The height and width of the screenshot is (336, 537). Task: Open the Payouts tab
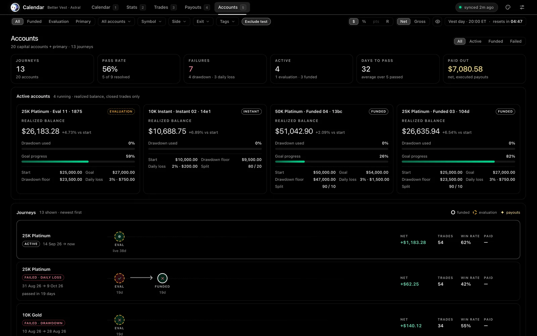(197, 7)
